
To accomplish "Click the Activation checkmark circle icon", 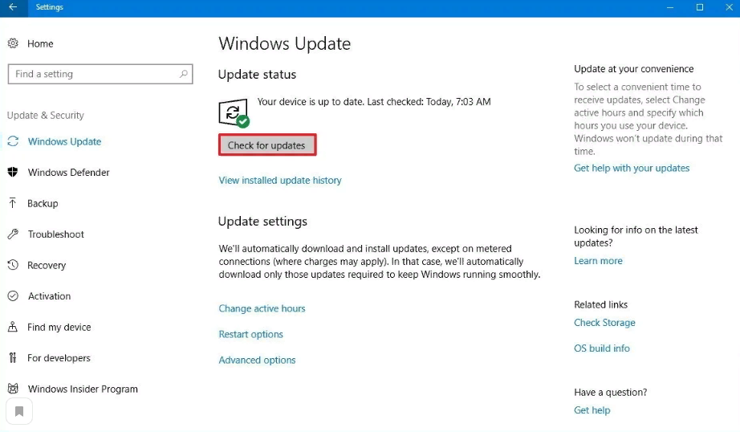I will click(13, 296).
